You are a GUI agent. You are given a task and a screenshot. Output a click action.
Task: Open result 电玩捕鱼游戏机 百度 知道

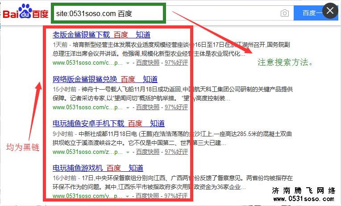(98, 168)
